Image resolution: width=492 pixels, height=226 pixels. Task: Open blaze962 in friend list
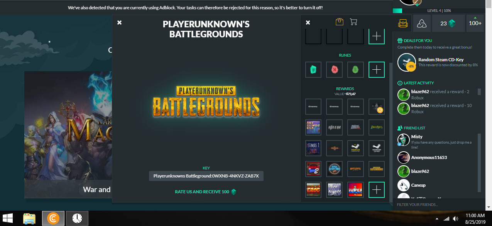(x=437, y=171)
